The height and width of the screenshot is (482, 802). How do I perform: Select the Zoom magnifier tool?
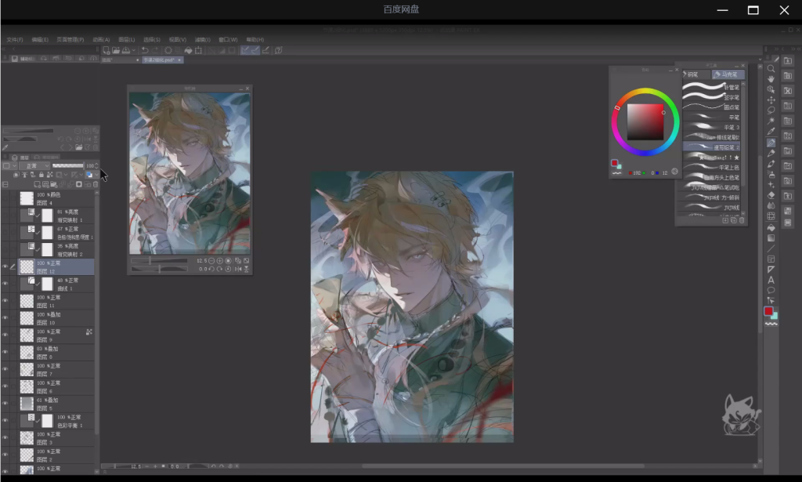771,68
